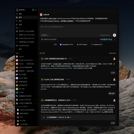Screen dimensions: 134x134
Task: Click the 已阅 button on the 仓库健康周报 card
Action: click(x=113, y=123)
